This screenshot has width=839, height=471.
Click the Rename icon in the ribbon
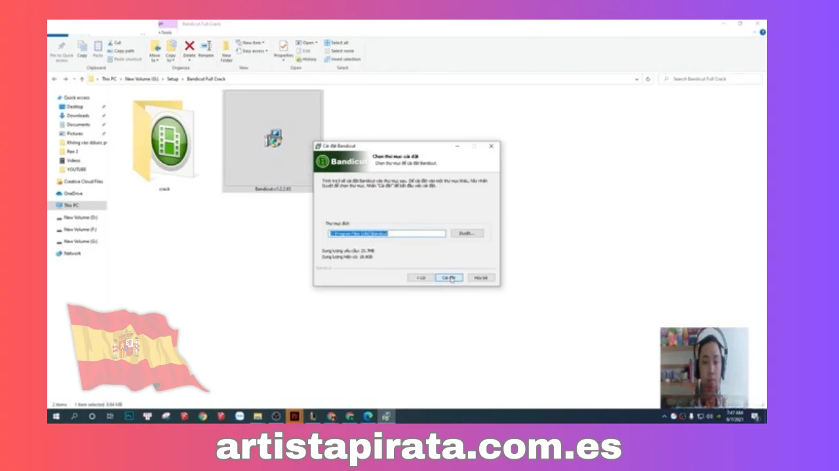[x=206, y=48]
